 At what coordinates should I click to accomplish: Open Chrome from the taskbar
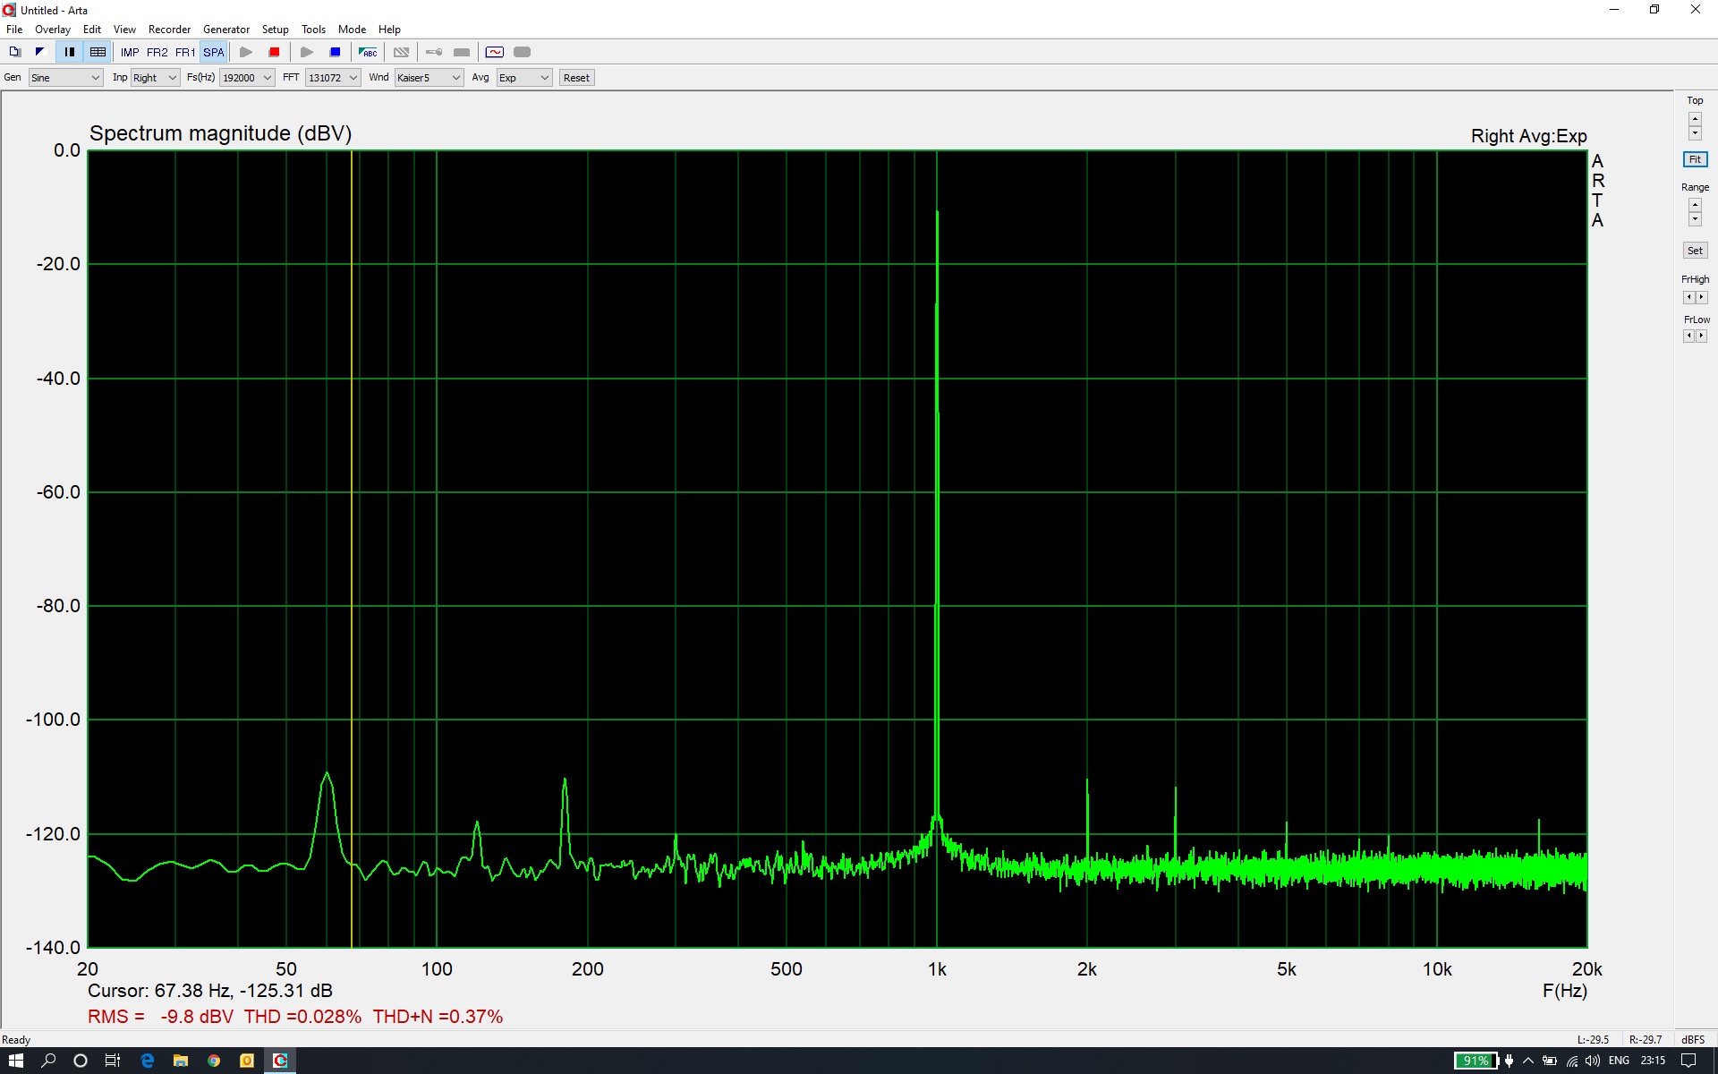(x=214, y=1061)
